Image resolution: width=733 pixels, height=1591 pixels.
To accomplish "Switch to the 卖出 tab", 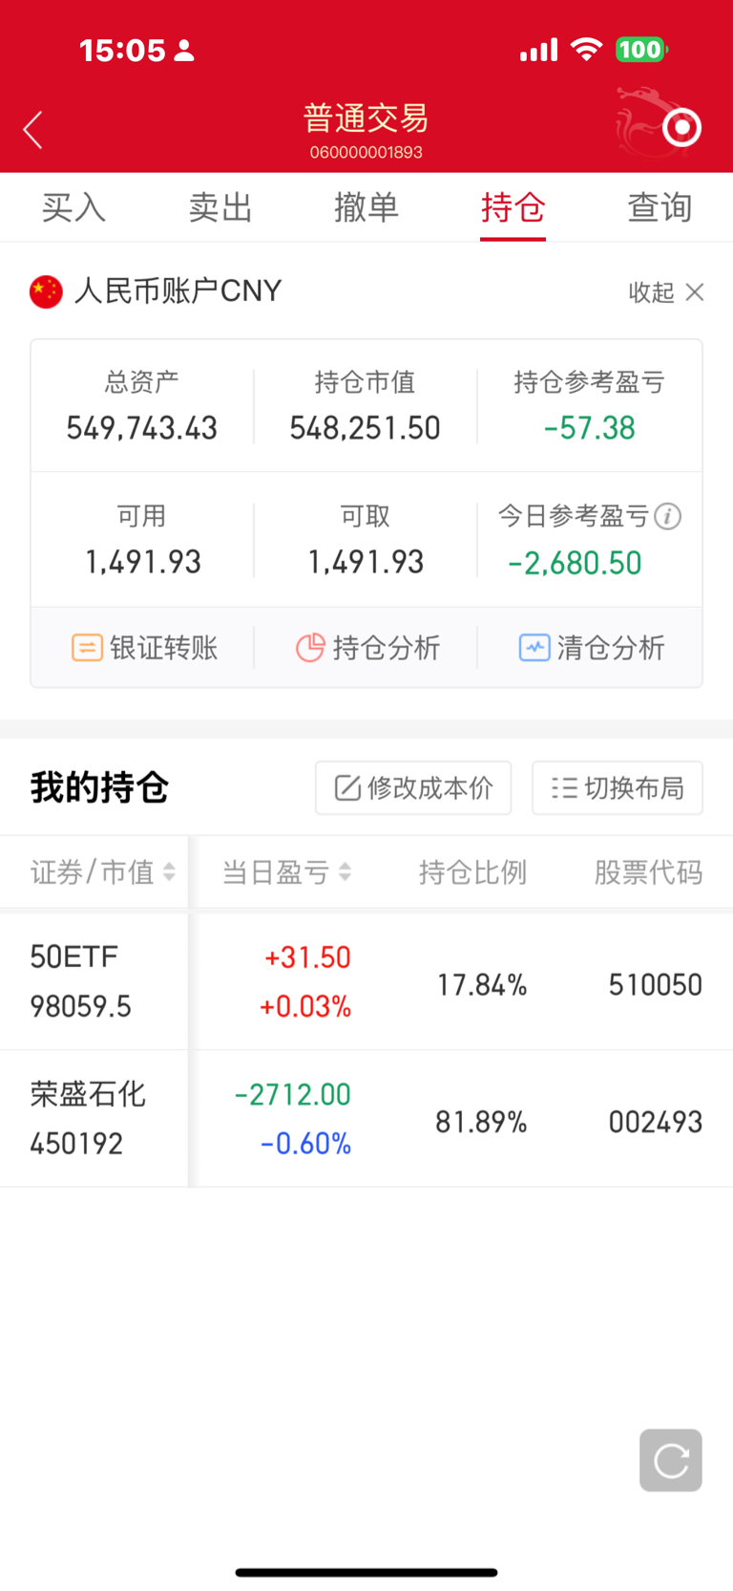I will coord(220,207).
